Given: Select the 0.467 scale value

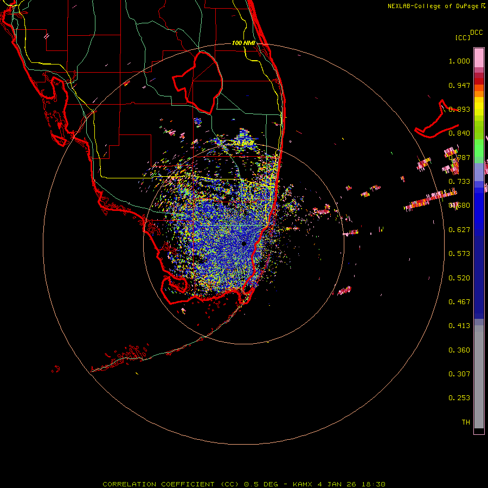Looking at the screenshot, I should [x=459, y=302].
